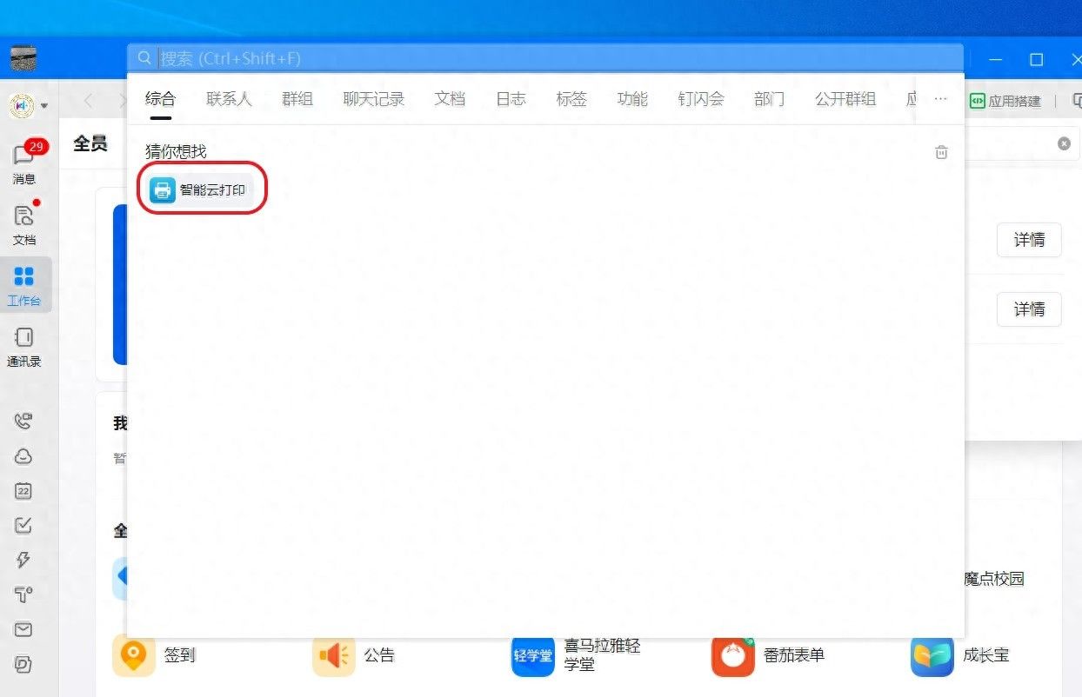Viewport: 1082px width, 697px height.
Task: Expand the profile avatar dropdown arrow
Action: [44, 107]
